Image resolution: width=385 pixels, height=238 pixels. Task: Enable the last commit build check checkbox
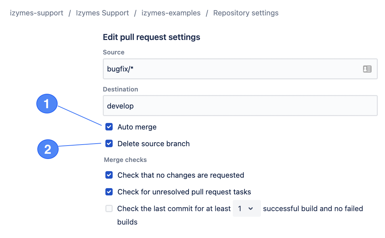pos(109,208)
